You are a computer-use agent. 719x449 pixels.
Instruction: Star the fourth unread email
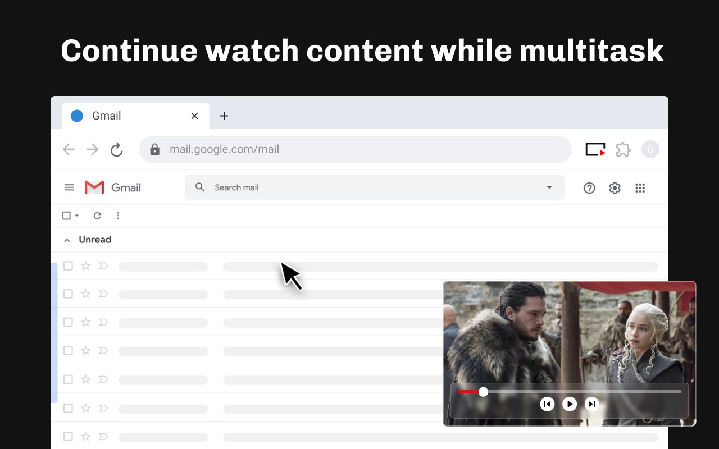[x=85, y=351]
